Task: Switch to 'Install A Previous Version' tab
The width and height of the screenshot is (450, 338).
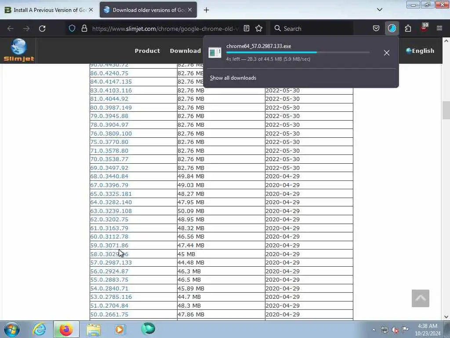Action: coord(49,10)
